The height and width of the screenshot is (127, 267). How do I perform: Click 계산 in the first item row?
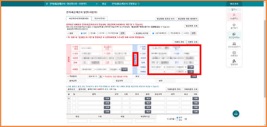(x=148, y=98)
